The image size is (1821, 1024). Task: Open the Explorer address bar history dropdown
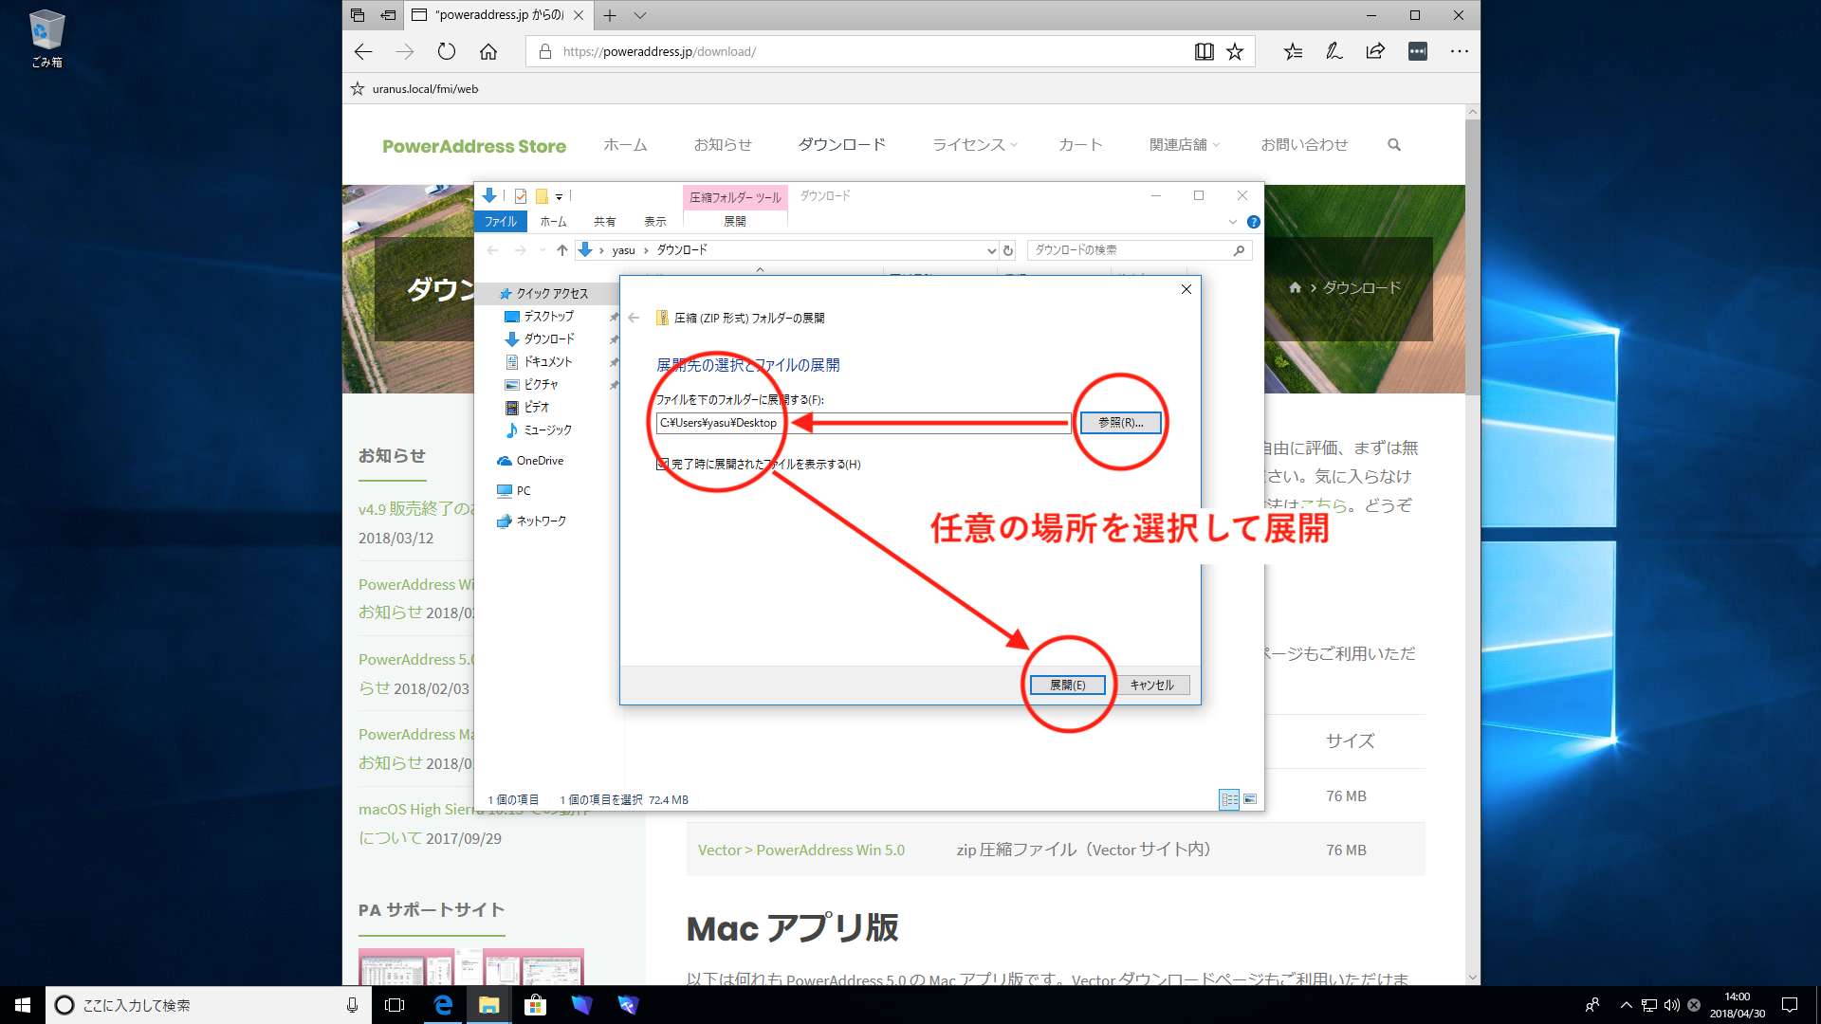coord(991,250)
